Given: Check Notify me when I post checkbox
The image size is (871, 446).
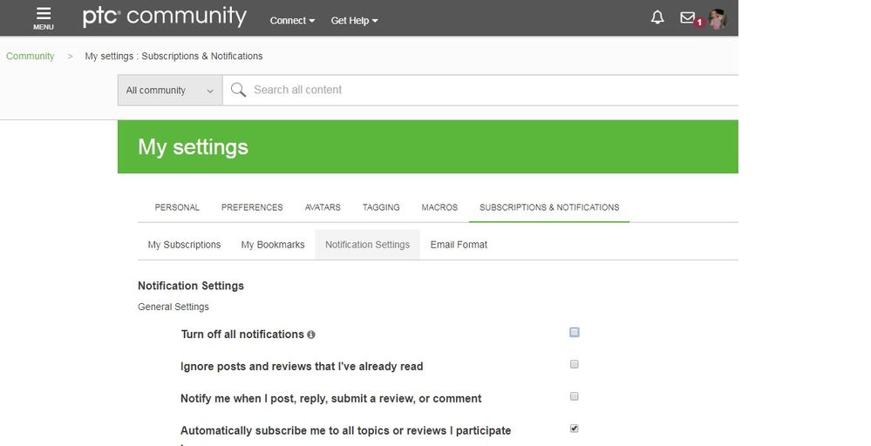Looking at the screenshot, I should [x=575, y=396].
